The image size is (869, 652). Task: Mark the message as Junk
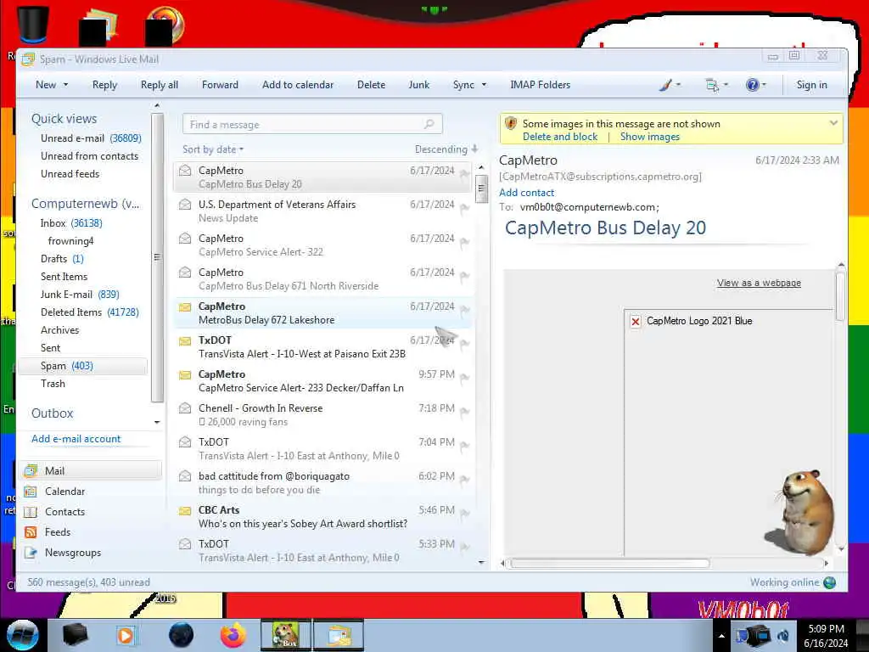tap(419, 85)
